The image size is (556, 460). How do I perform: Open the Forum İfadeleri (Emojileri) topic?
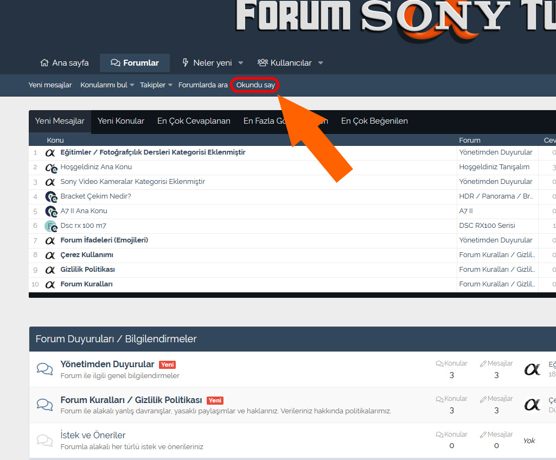tap(104, 240)
